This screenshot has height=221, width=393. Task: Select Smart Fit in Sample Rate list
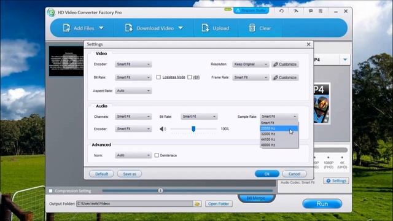[x=279, y=123]
